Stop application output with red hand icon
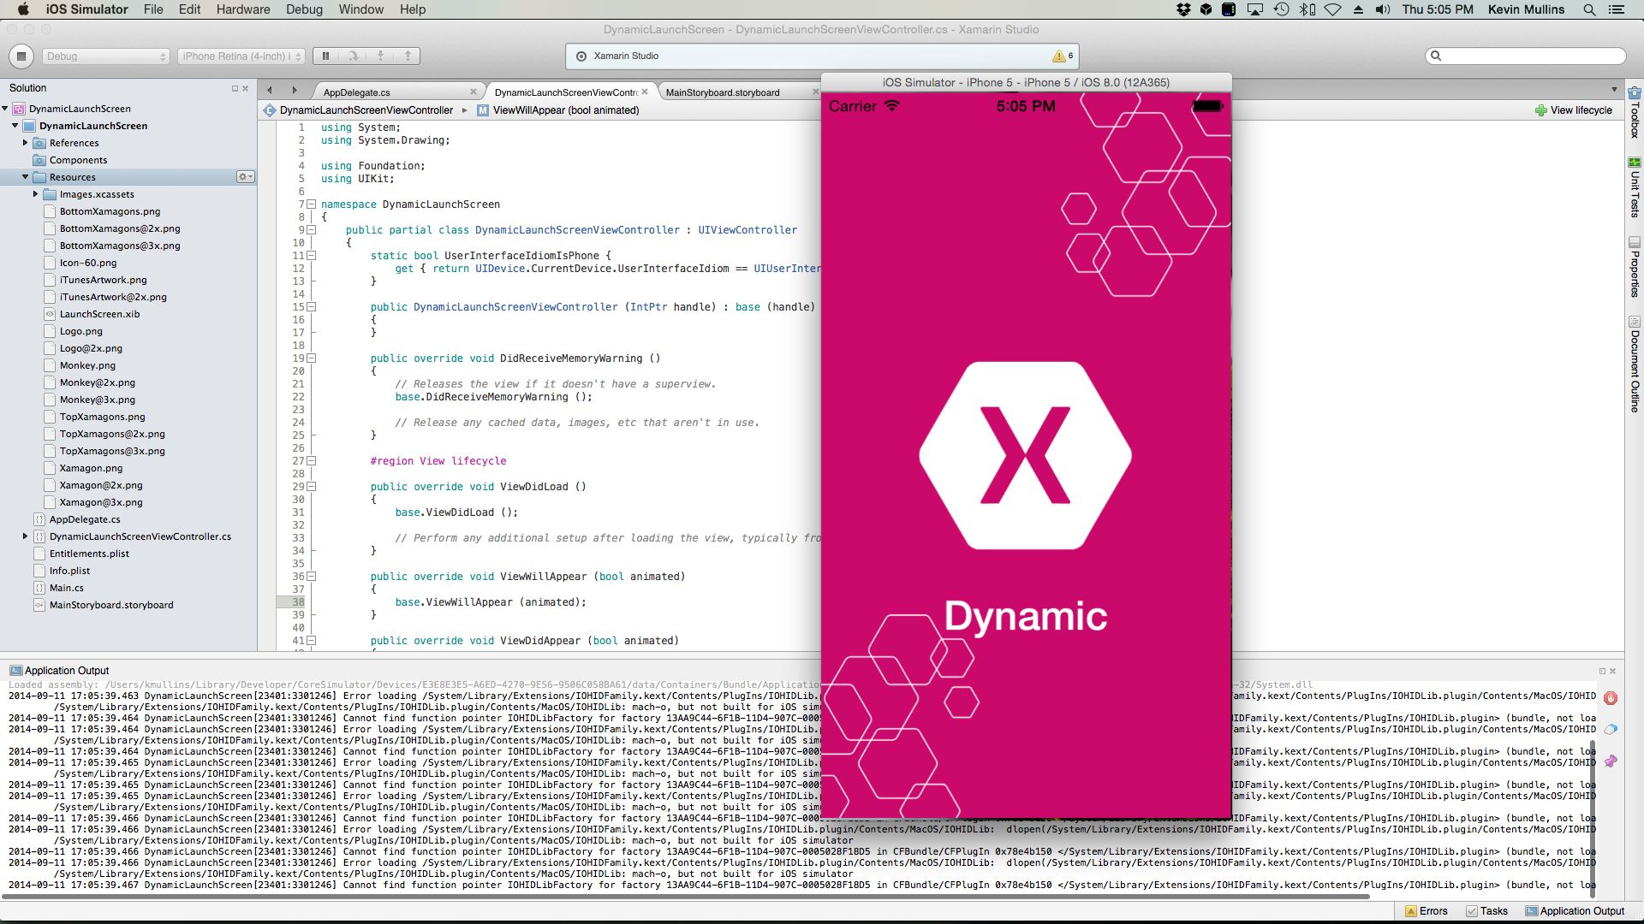The image size is (1644, 924). [1611, 698]
